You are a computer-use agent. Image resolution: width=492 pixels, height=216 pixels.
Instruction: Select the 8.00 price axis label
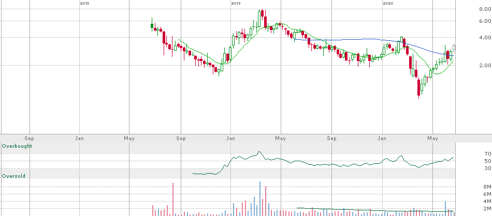click(x=485, y=9)
